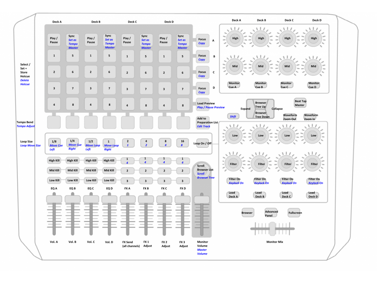Click the Monitor Mix crossfader handle

[272, 228]
